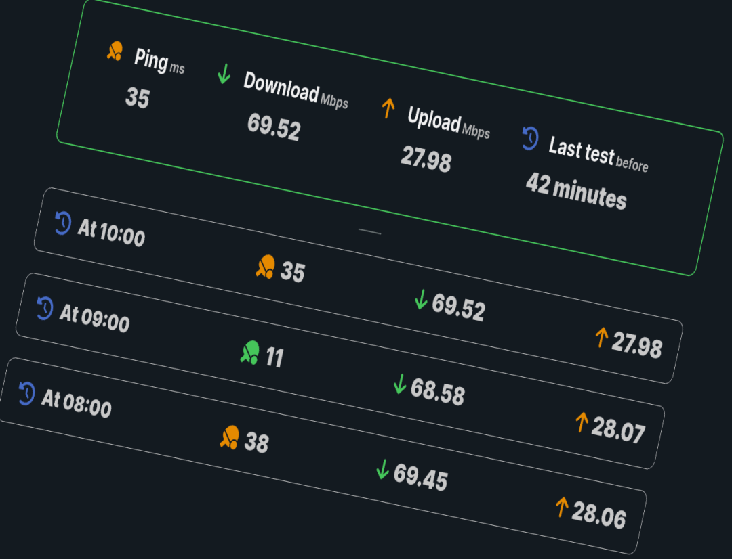732x559 pixels.
Task: Click the upload arrow beside 28.07
Action: [x=581, y=422]
